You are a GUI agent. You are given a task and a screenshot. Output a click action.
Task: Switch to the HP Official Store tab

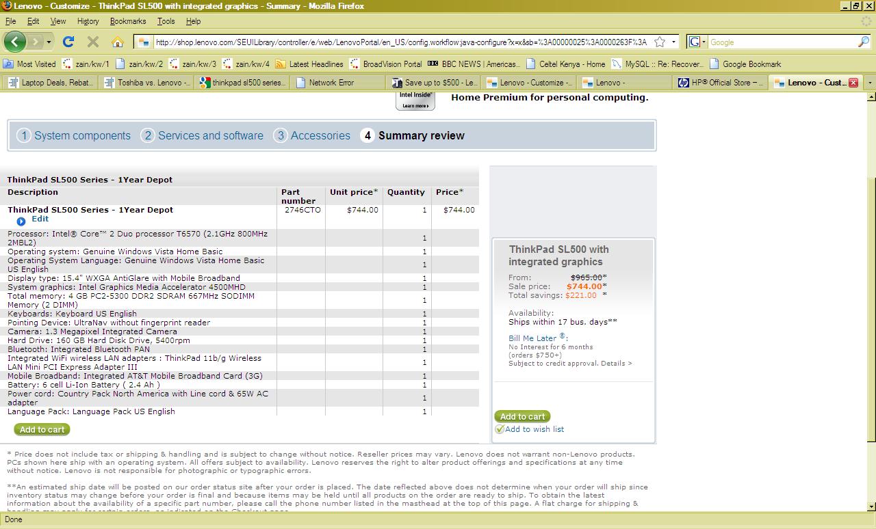[x=721, y=82]
